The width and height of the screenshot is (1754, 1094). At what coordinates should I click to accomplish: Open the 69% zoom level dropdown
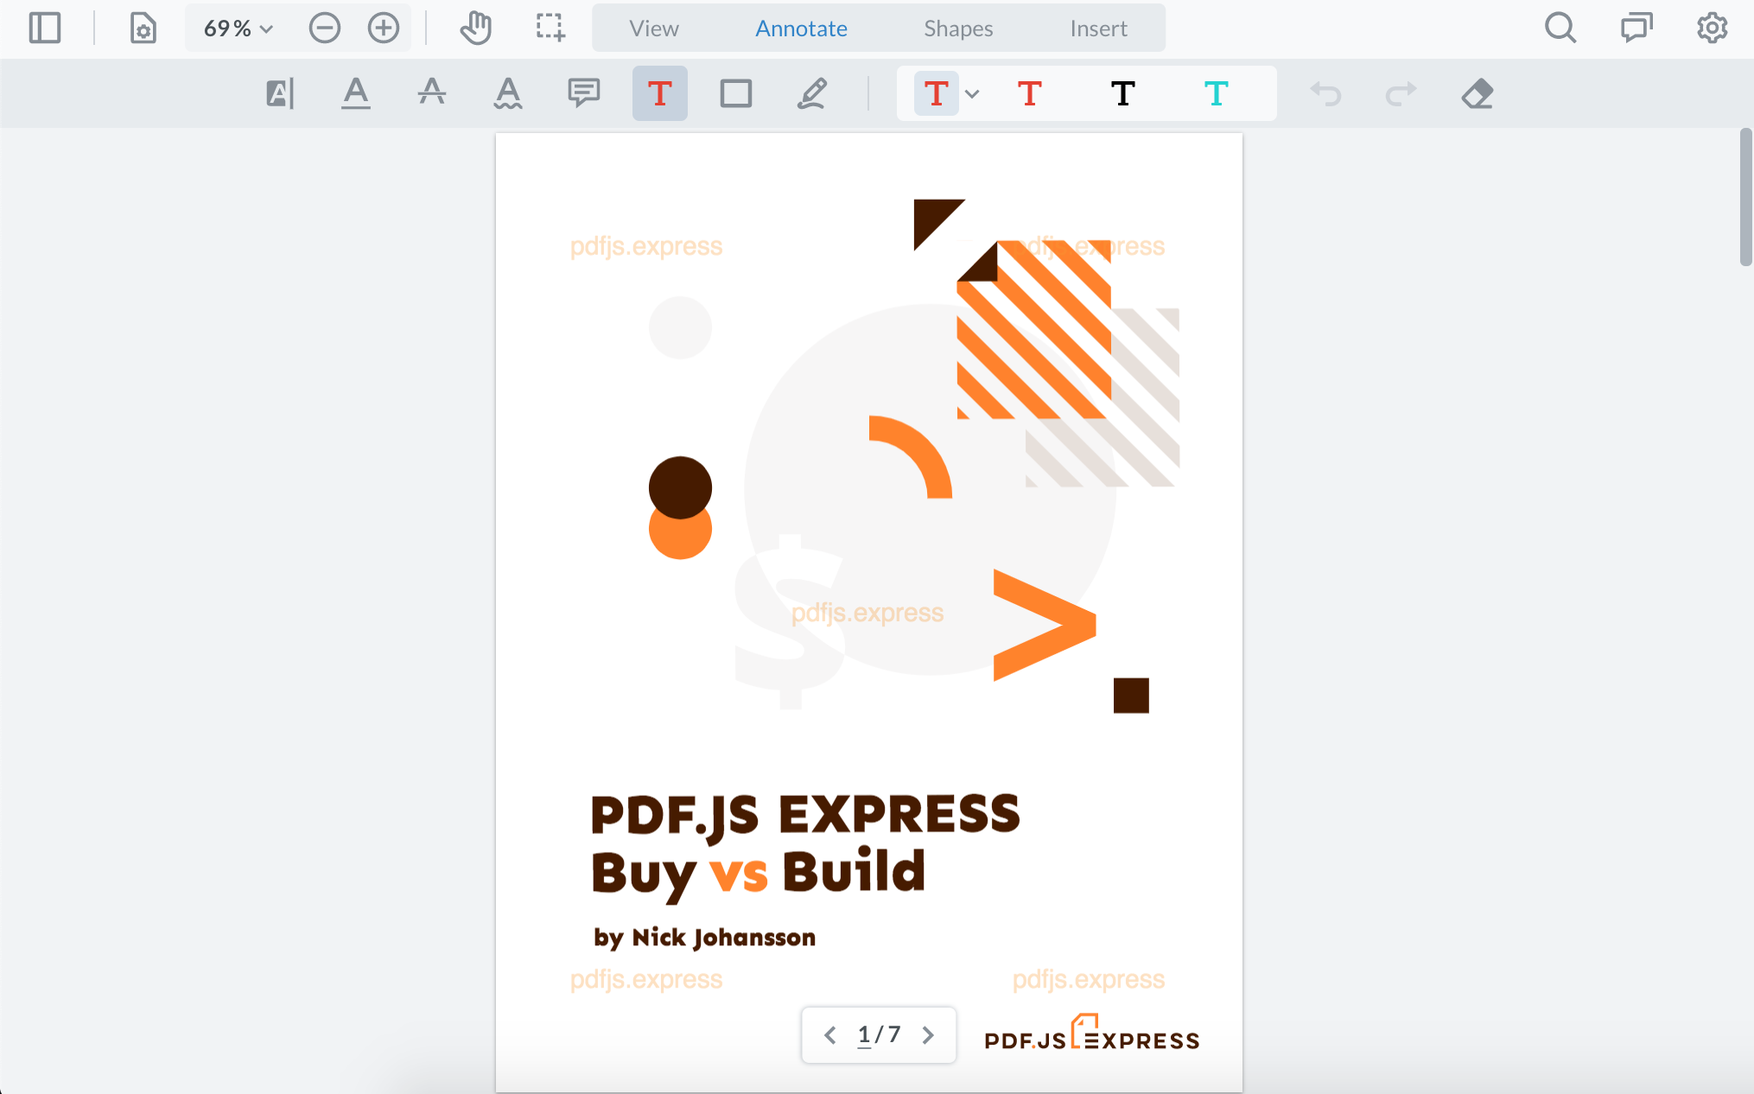coord(238,29)
